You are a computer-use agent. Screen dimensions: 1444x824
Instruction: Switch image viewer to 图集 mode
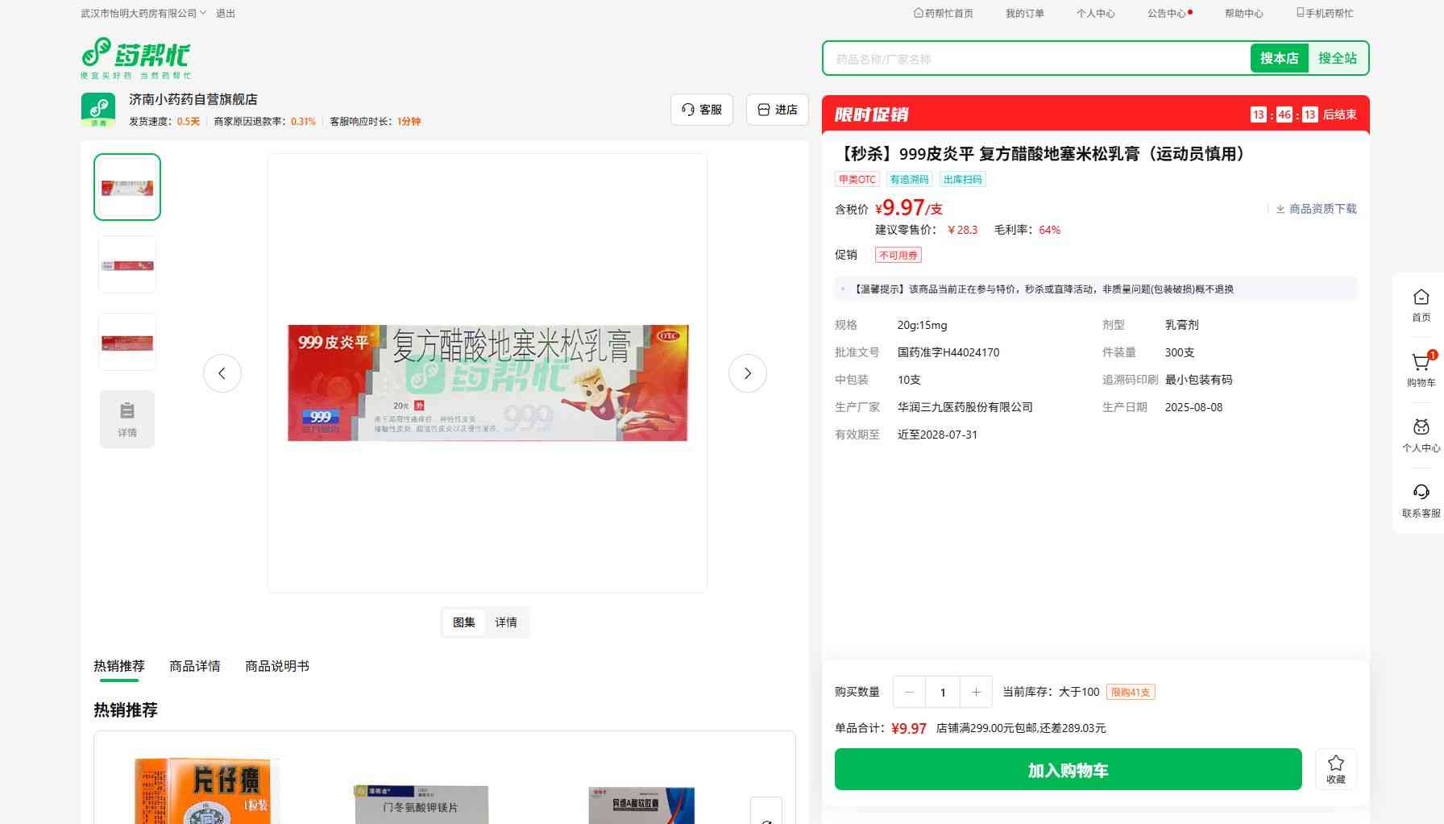pyautogui.click(x=464, y=622)
